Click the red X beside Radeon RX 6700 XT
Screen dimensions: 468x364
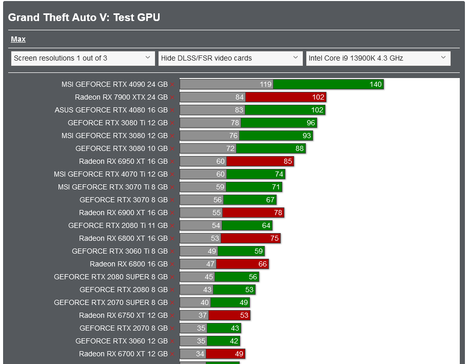172,354
